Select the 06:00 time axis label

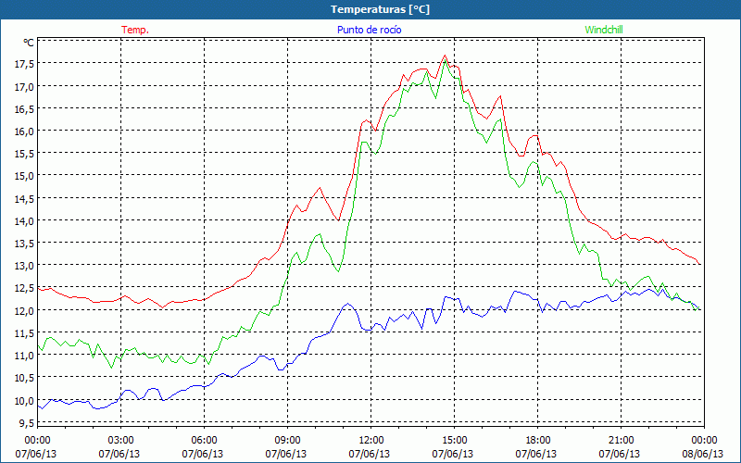point(205,440)
